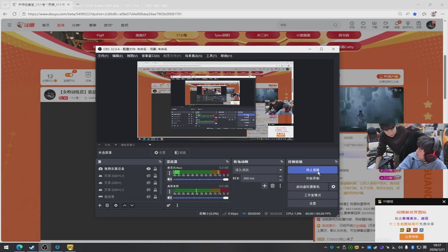Expand the 分类 dropdown in Douyu header
Screen dimensions: 448x252
(76, 25)
